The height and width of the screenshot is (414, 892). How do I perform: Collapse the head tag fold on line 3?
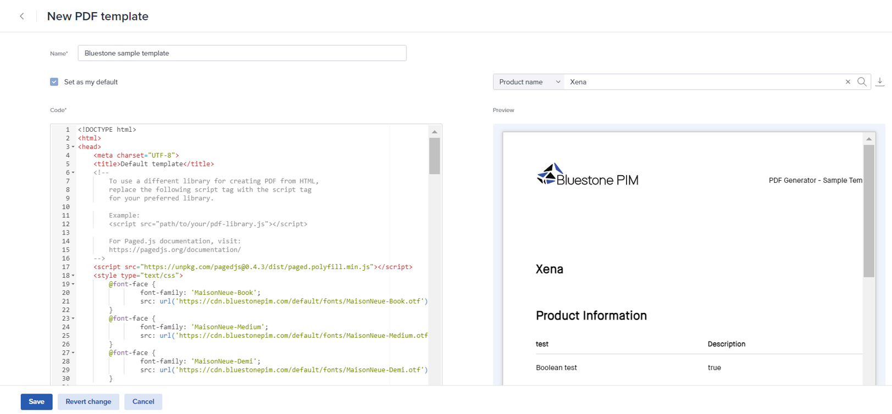tap(73, 147)
